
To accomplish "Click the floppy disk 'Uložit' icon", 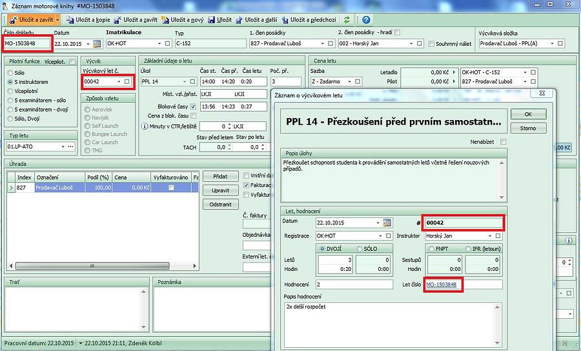I will (x=219, y=20).
